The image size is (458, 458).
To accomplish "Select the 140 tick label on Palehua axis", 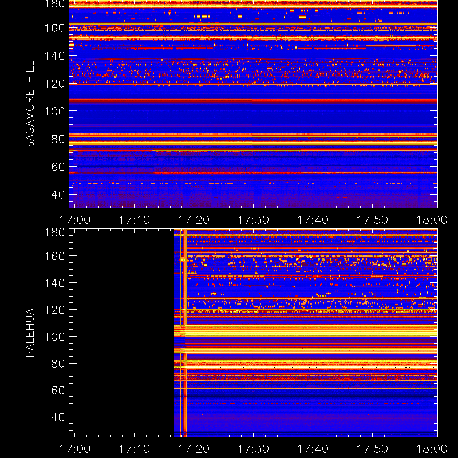I will pos(54,283).
